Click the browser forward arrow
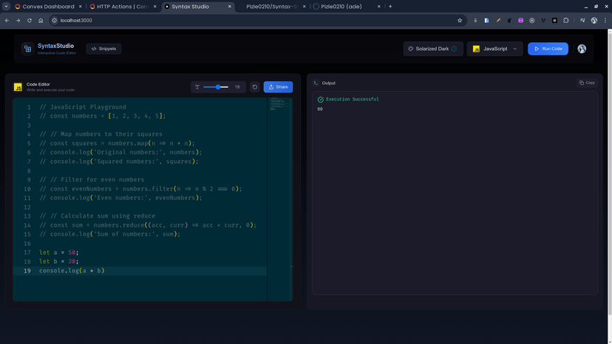 [x=18, y=20]
